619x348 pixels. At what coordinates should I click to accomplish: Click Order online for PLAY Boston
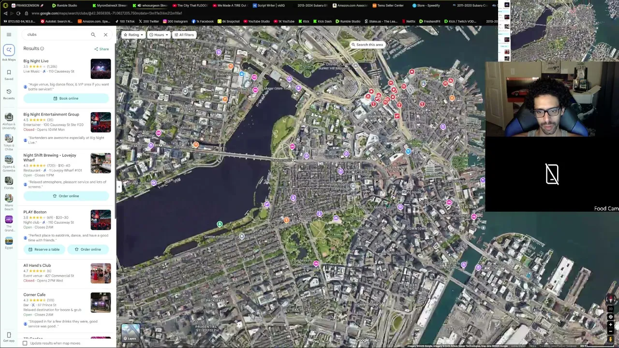pyautogui.click(x=88, y=249)
